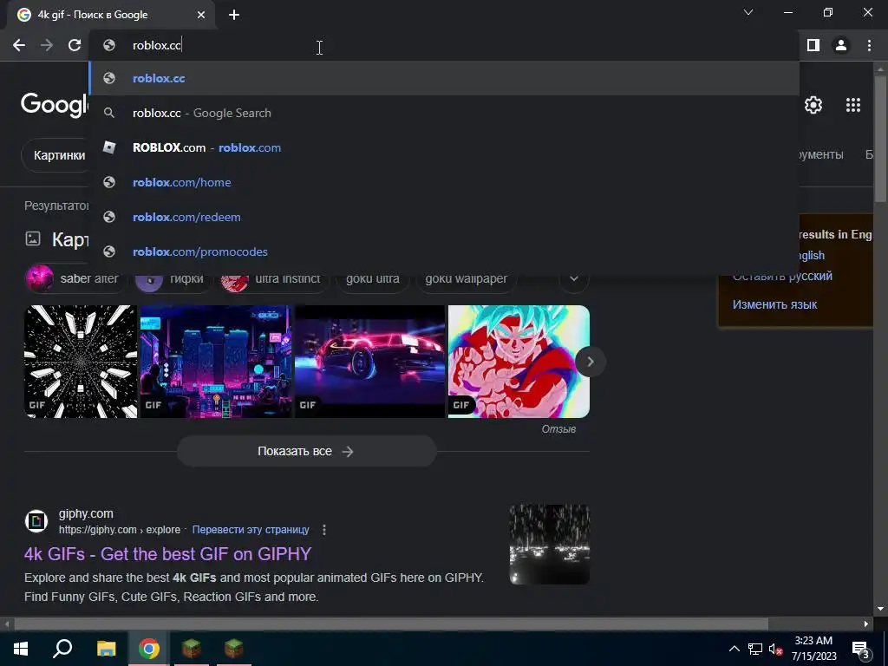Image resolution: width=888 pixels, height=666 pixels.
Task: Click the browser forward arrow
Action: (x=47, y=45)
